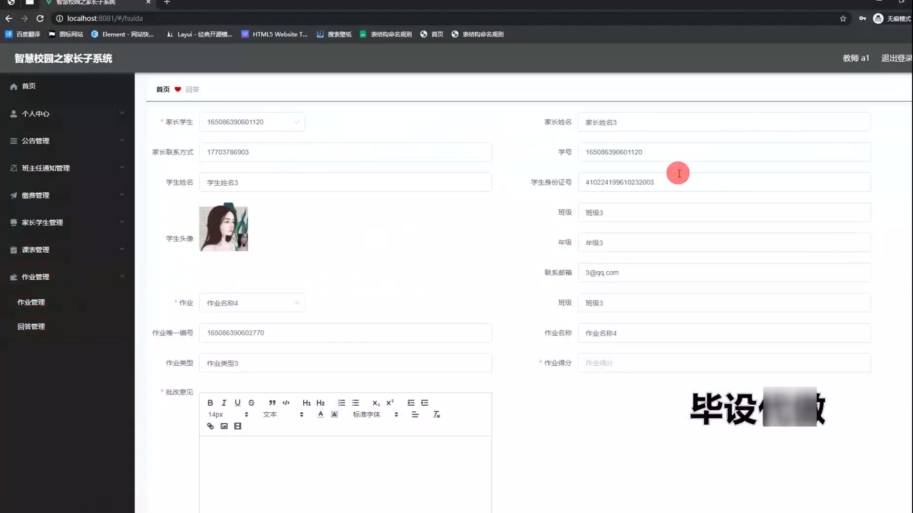The height and width of the screenshot is (513, 913).
Task: Reload the browser page
Action: pos(40,18)
